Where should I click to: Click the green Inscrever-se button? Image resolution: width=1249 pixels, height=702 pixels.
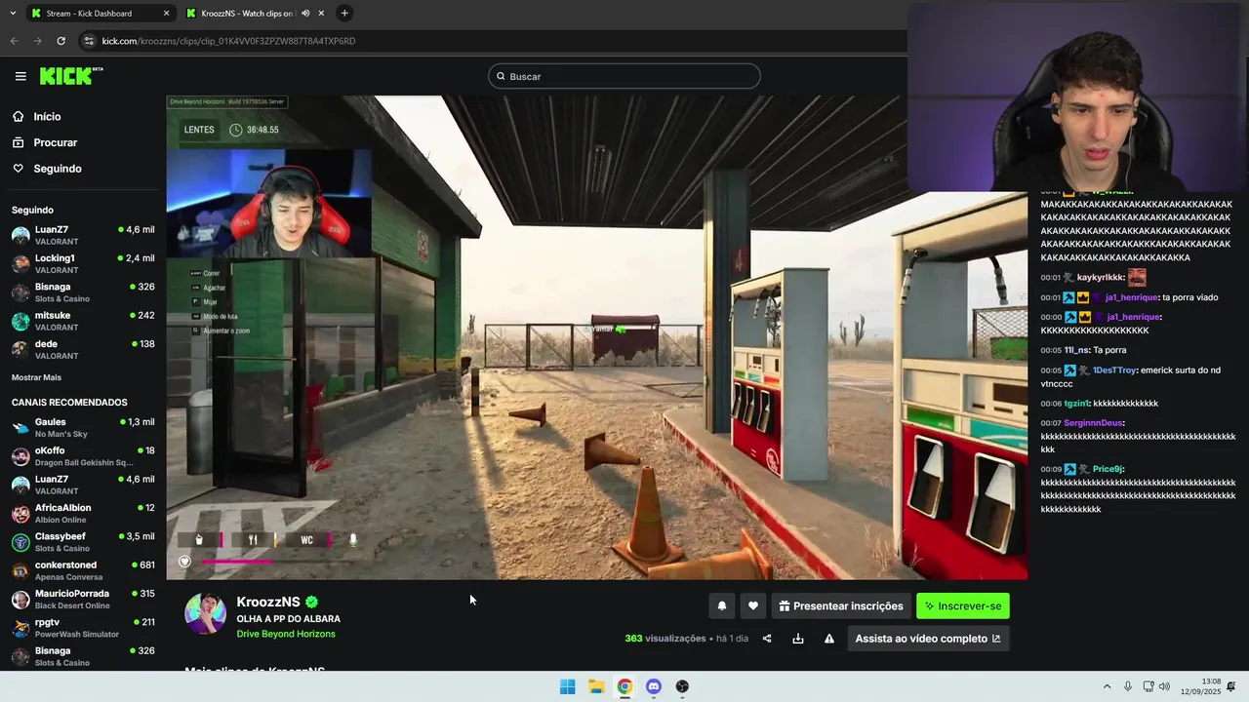tap(963, 605)
